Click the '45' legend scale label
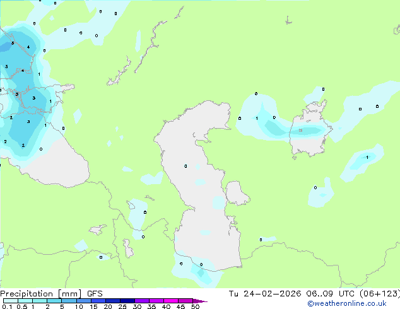The height and width of the screenshot is (309, 400). pos(180,306)
